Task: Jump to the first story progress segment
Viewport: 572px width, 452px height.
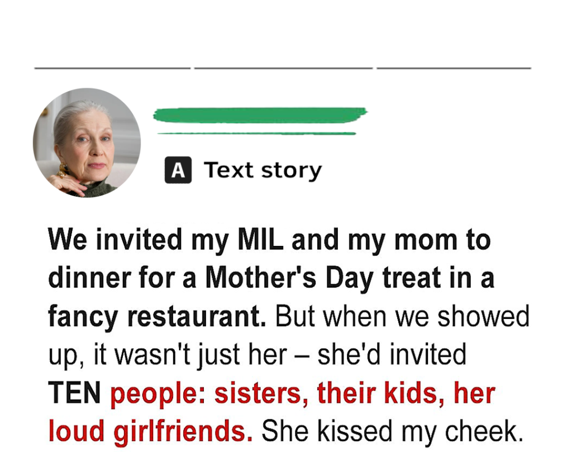Action: [112, 68]
